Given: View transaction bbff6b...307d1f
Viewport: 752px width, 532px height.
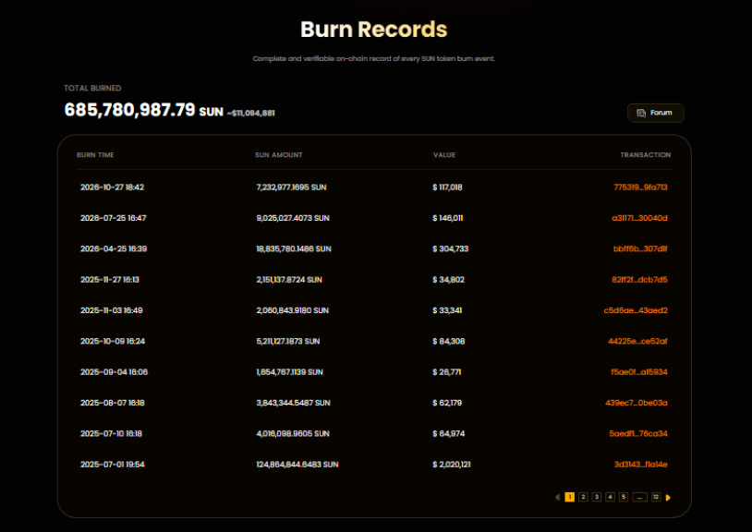Looking at the screenshot, I should (x=640, y=248).
